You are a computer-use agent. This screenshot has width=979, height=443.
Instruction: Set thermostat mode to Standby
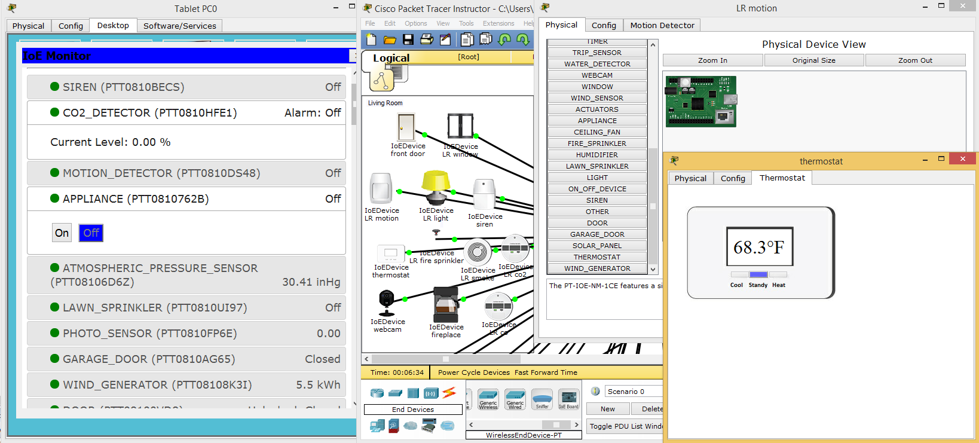758,274
